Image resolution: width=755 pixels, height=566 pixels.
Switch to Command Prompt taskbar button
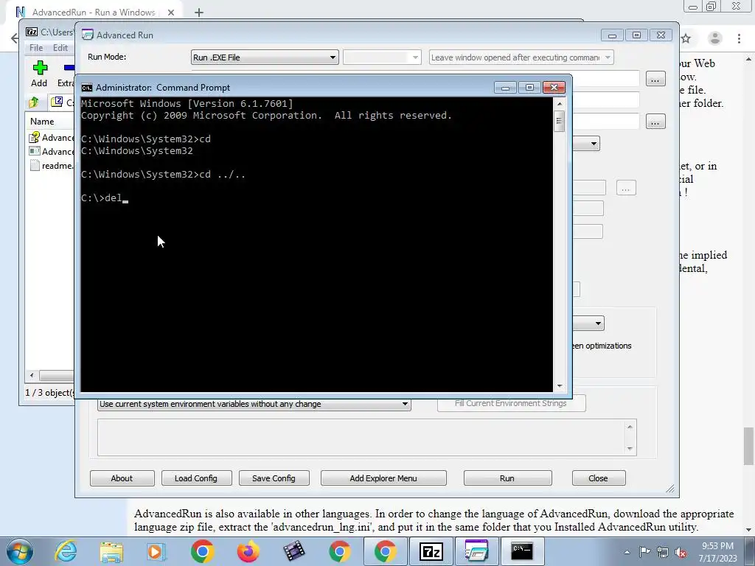click(x=522, y=551)
